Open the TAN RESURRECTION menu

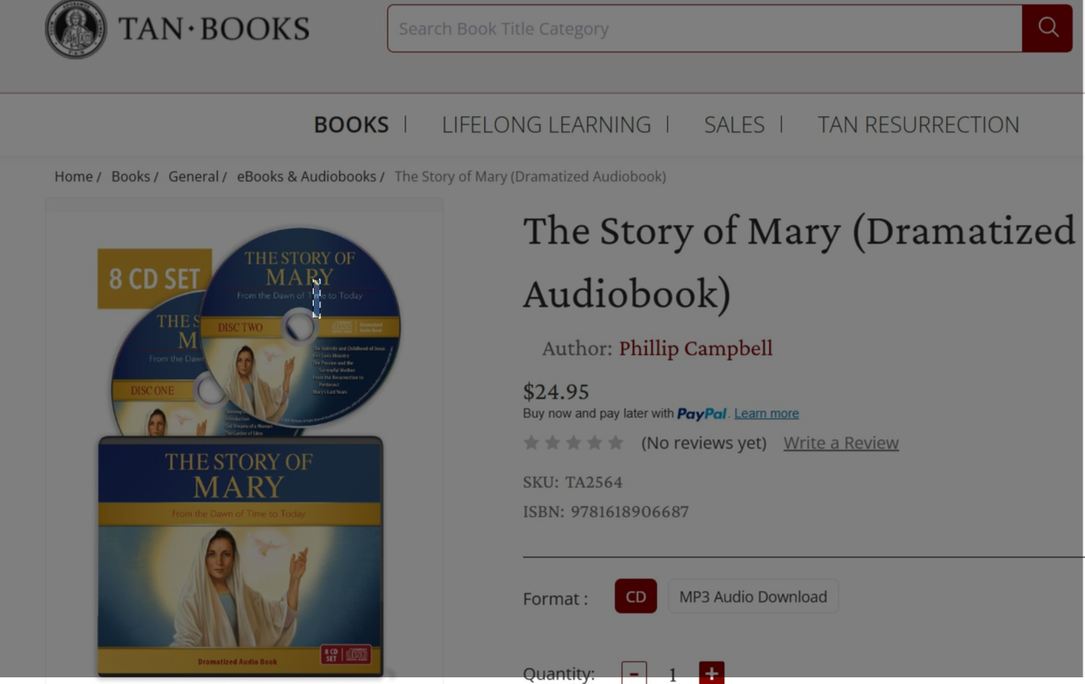(918, 125)
